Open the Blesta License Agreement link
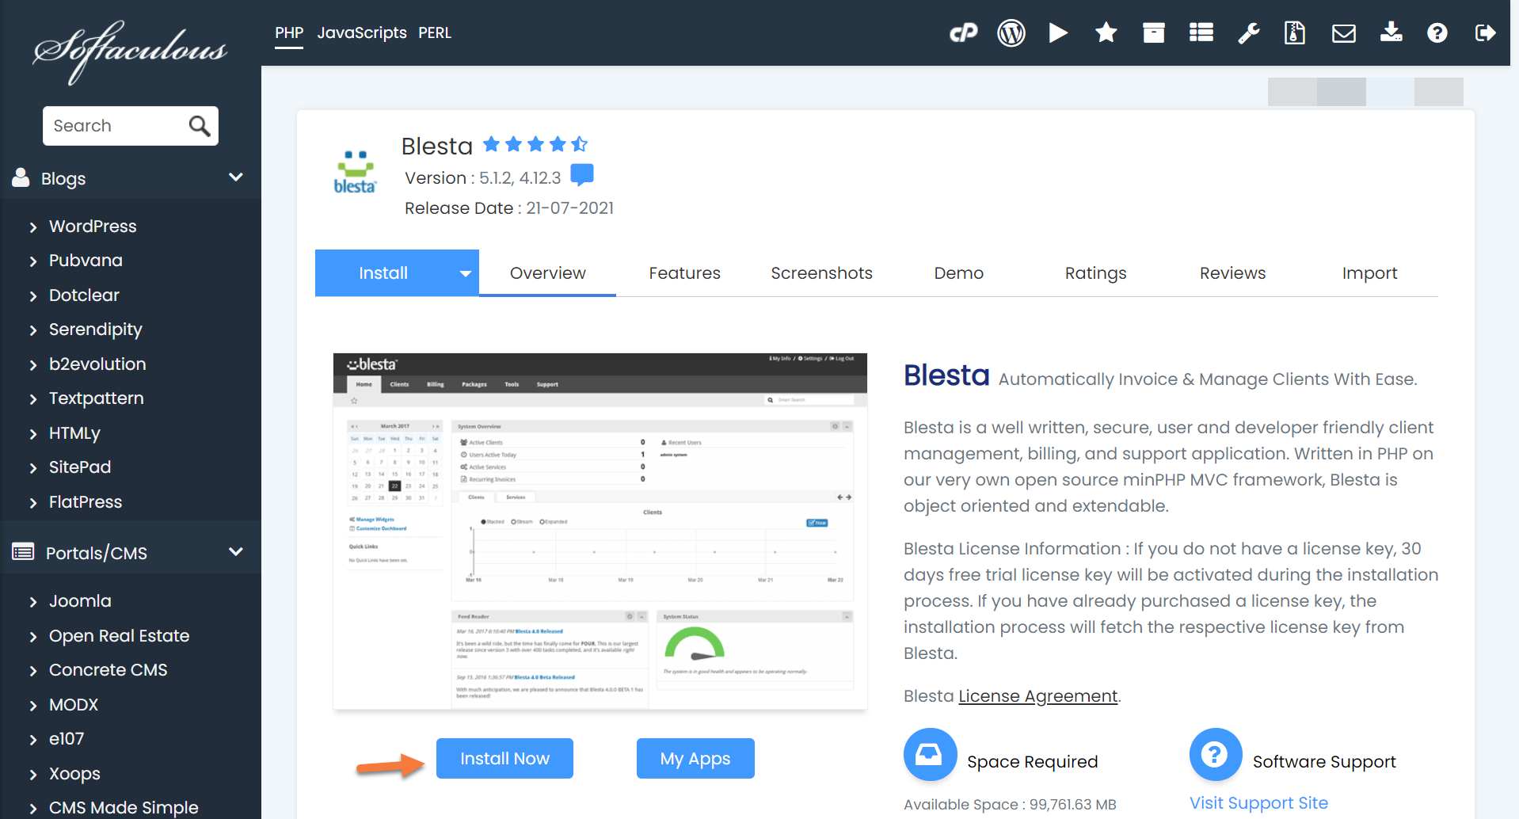The width and height of the screenshot is (1519, 819). pos(1037,695)
